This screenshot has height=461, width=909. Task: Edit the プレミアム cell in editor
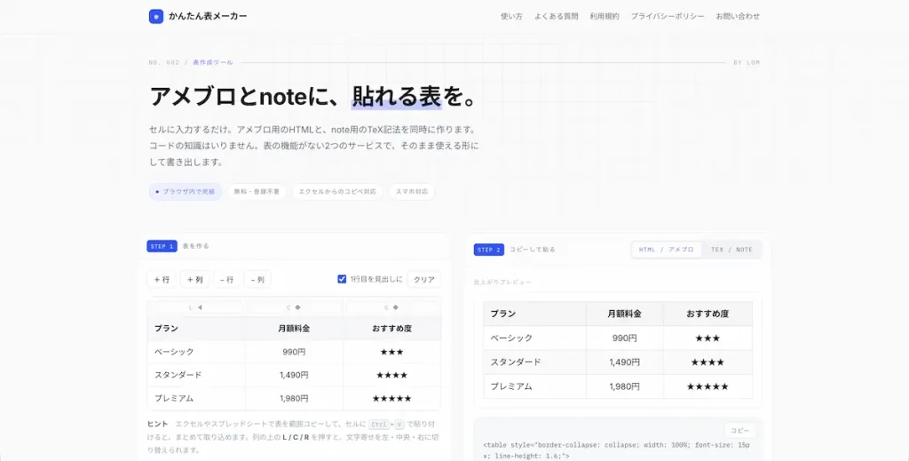click(196, 398)
